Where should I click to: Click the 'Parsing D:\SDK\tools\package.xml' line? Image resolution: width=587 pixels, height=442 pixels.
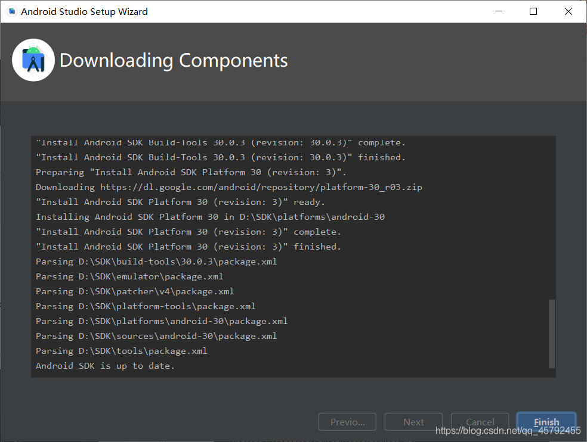tap(121, 351)
